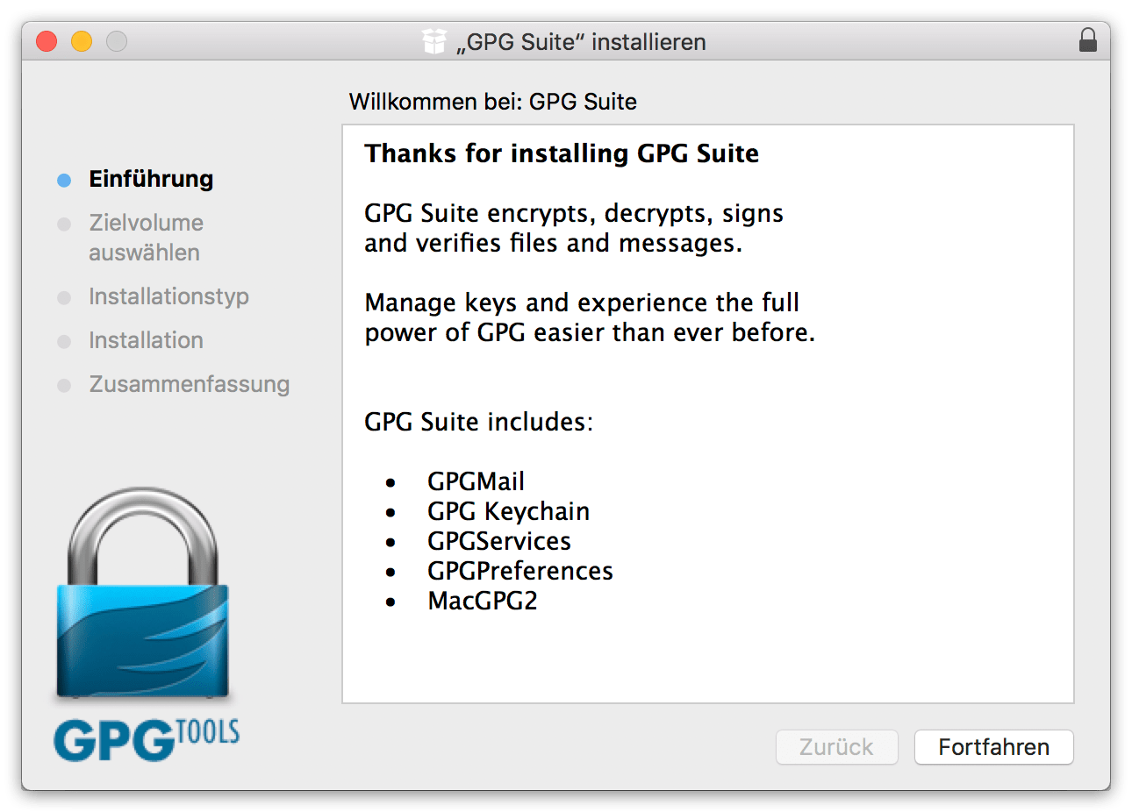Choose the Zielvolume auswählen step label
This screenshot has width=1132, height=812.
pos(146,238)
